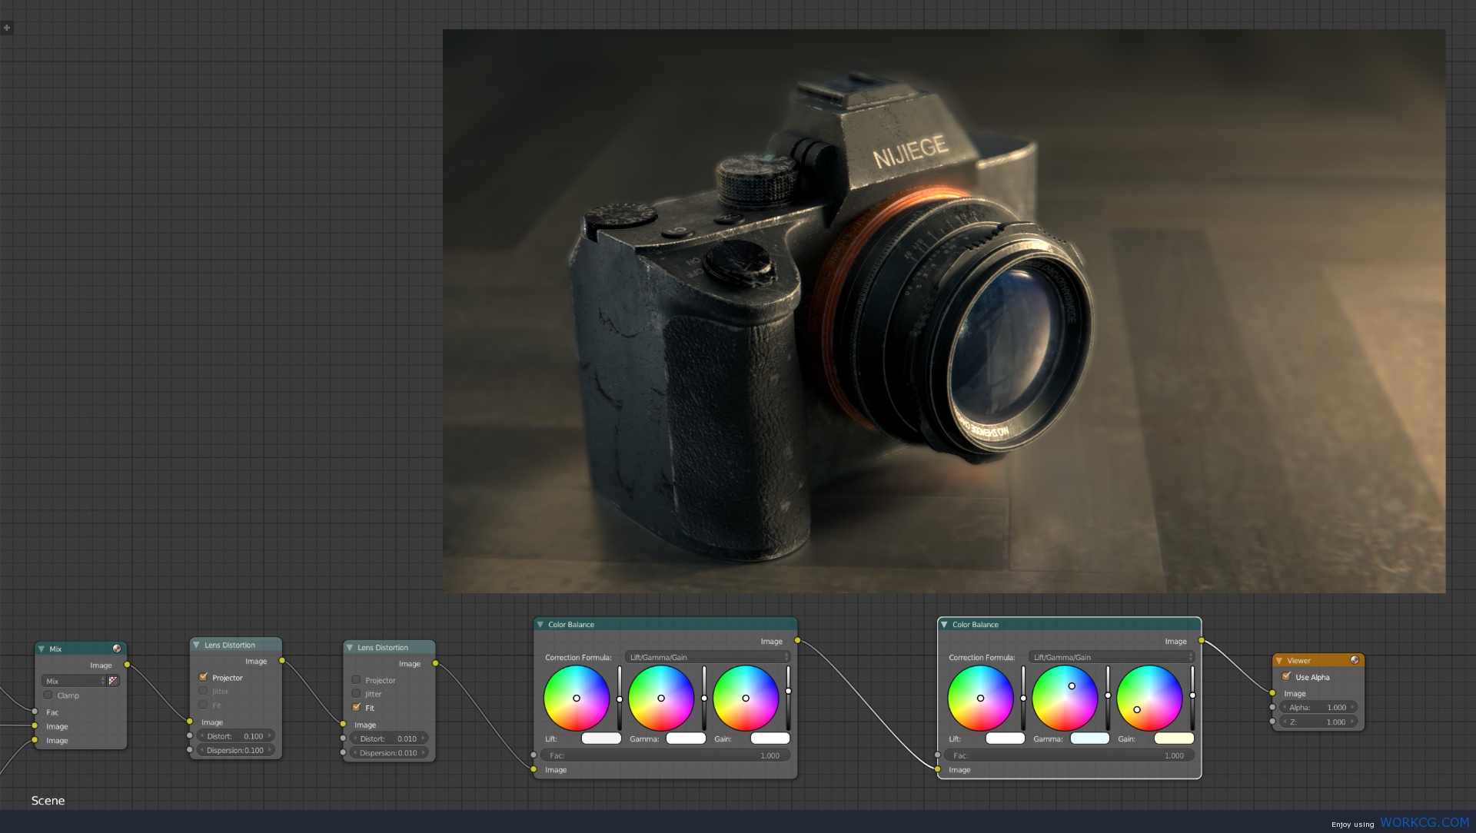Image resolution: width=1476 pixels, height=833 pixels.
Task: Open selected Color Balance Correction Formula dropdown
Action: pyautogui.click(x=1112, y=657)
